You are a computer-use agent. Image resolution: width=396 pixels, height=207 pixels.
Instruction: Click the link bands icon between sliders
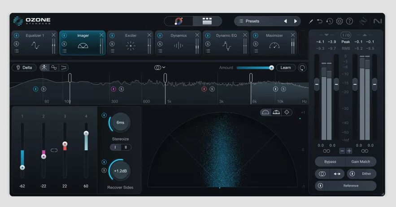tap(54, 150)
